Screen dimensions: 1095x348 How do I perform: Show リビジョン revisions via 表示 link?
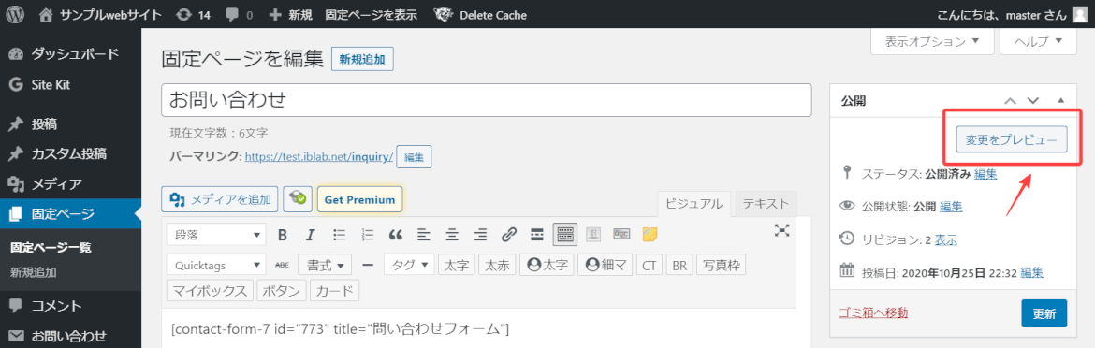pyautogui.click(x=945, y=239)
